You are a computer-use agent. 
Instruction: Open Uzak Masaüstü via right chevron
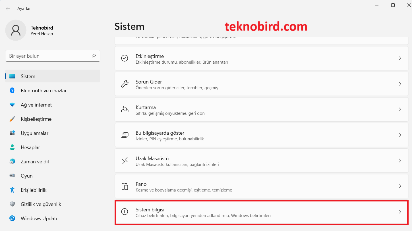pos(400,161)
